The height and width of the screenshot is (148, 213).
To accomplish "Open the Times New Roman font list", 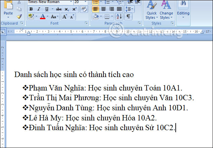I will (x=71, y=2).
